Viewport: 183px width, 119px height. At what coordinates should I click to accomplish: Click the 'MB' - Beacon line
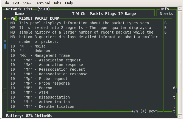[38, 88]
